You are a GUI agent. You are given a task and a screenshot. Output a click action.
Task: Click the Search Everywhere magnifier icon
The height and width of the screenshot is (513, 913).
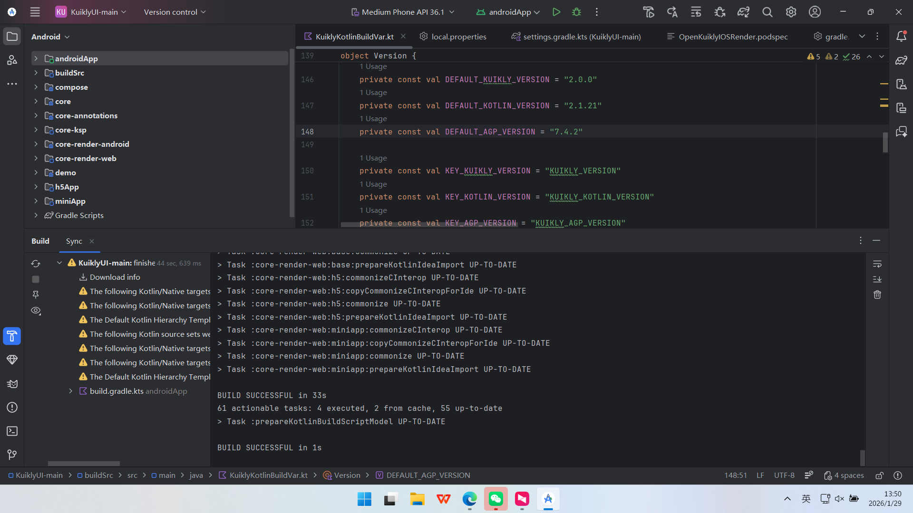tap(767, 12)
